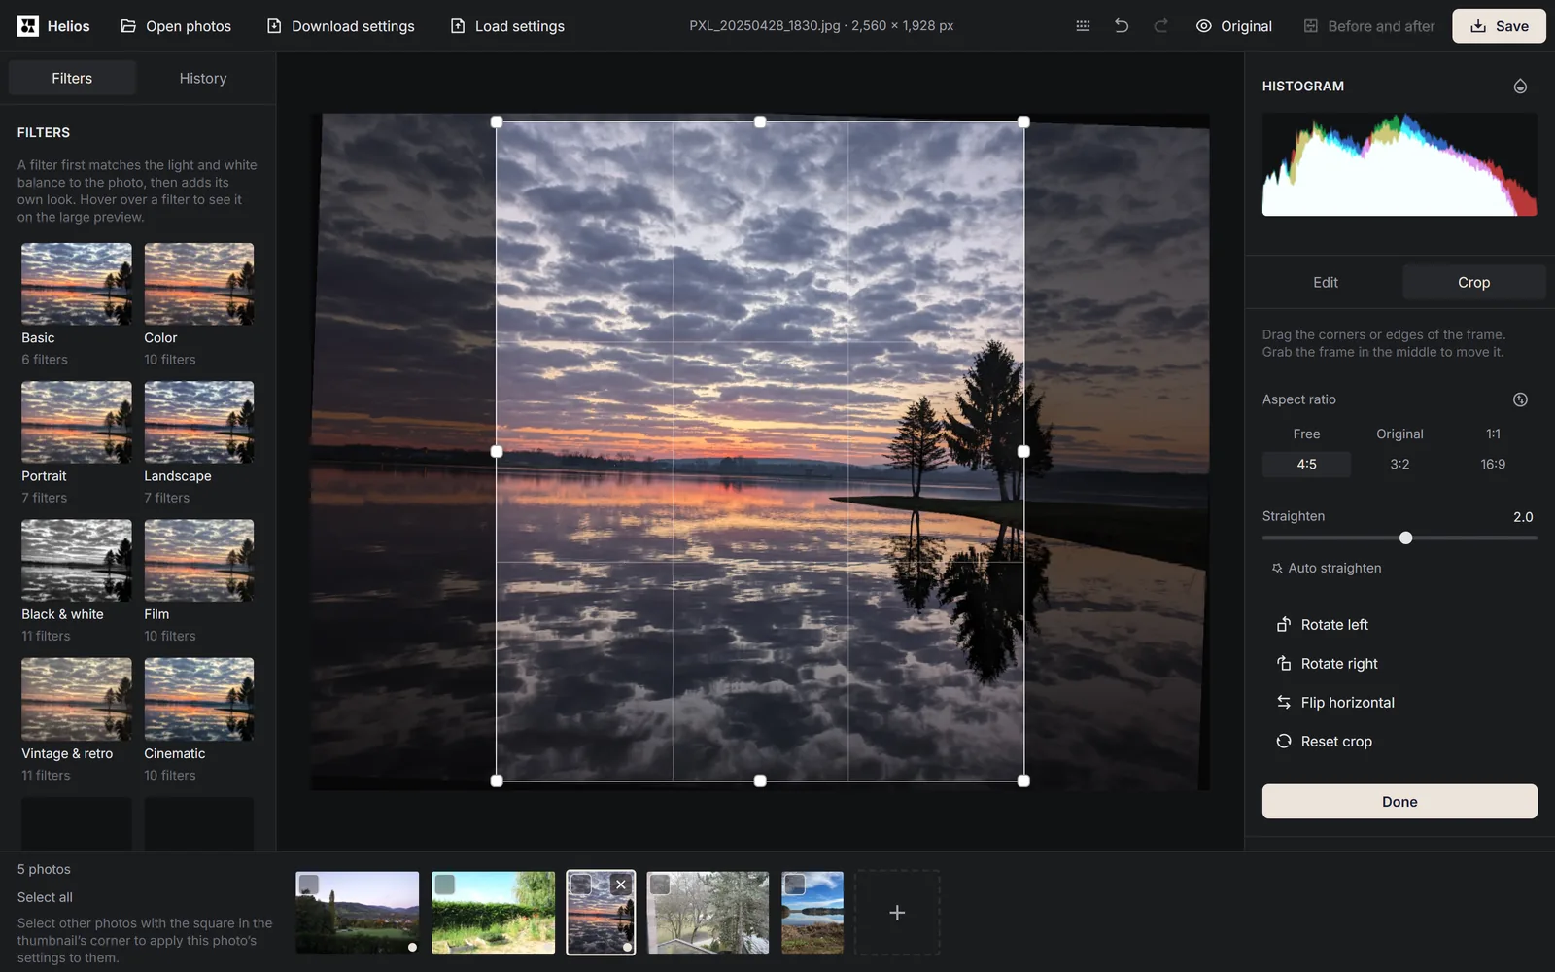
Task: Save the edited photo
Action: coord(1499,26)
